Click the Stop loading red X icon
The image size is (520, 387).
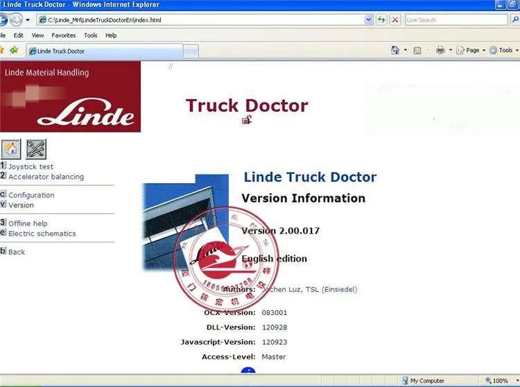pos(395,20)
